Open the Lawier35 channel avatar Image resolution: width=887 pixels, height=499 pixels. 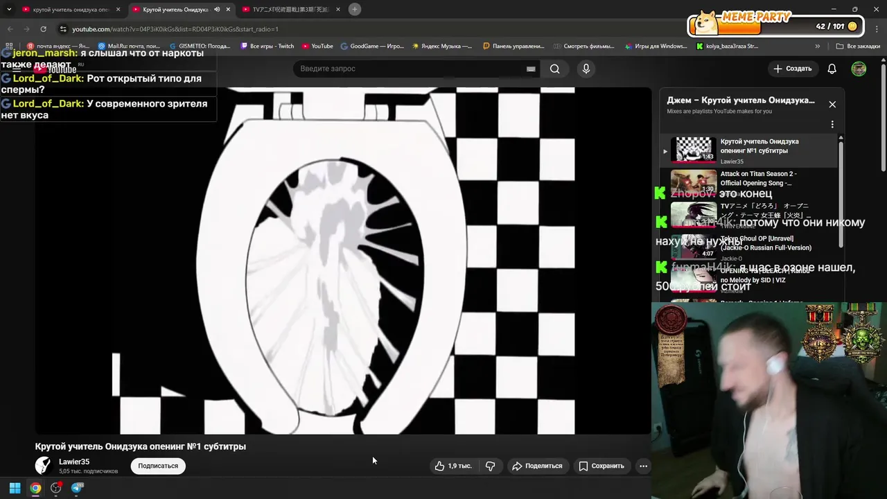[43, 466]
